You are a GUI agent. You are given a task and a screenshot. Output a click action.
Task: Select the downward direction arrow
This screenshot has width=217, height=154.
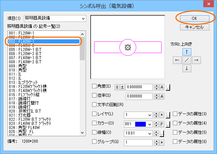[186, 68]
